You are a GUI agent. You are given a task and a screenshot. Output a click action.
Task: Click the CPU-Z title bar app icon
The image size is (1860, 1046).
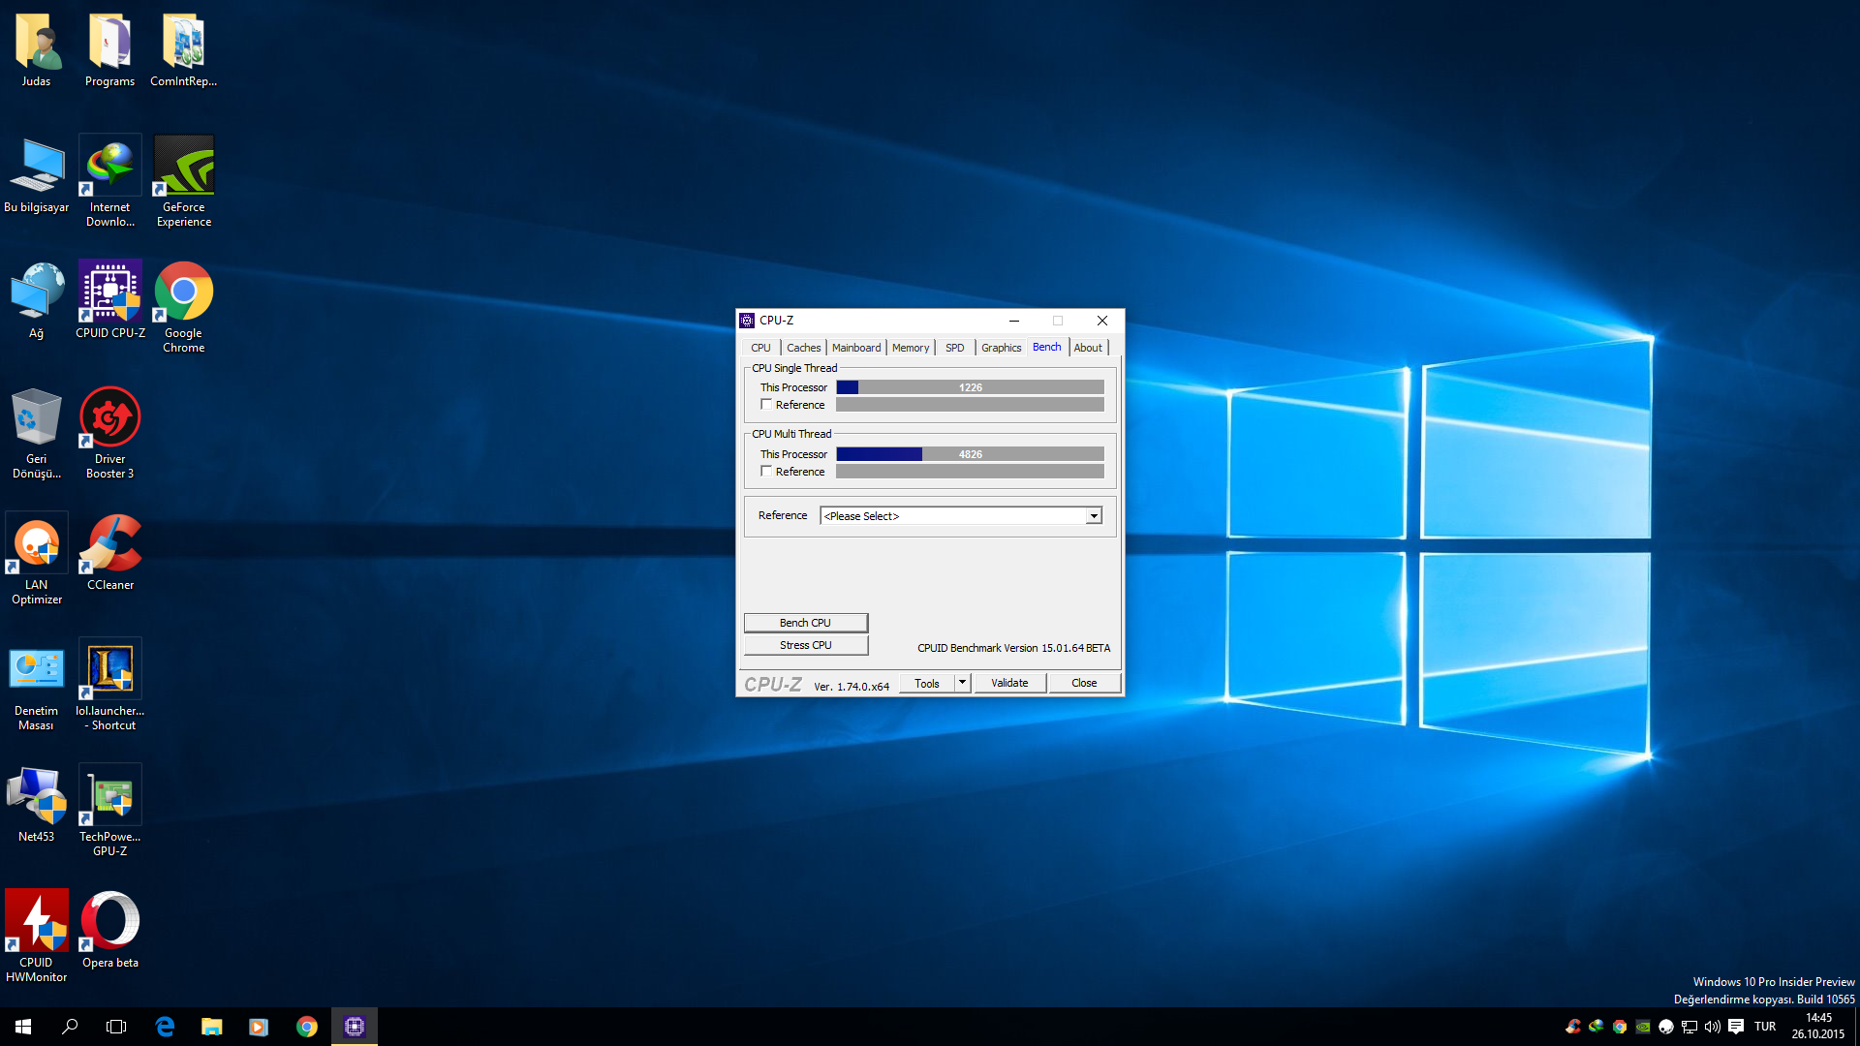point(747,321)
